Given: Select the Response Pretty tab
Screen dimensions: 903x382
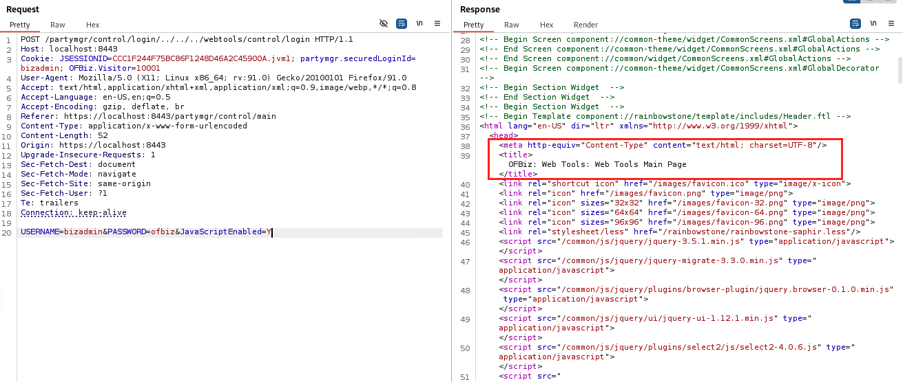Looking at the screenshot, I should click(473, 25).
